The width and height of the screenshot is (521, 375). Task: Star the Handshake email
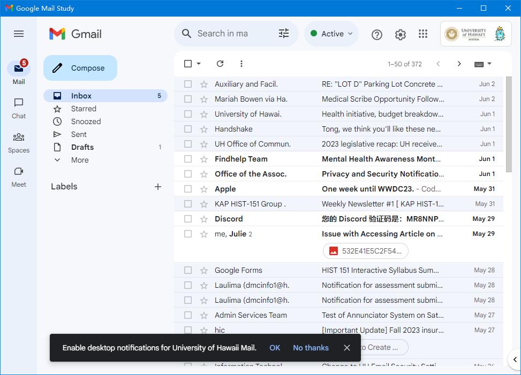coord(204,129)
